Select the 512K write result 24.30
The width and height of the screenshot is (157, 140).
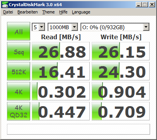[121, 71]
